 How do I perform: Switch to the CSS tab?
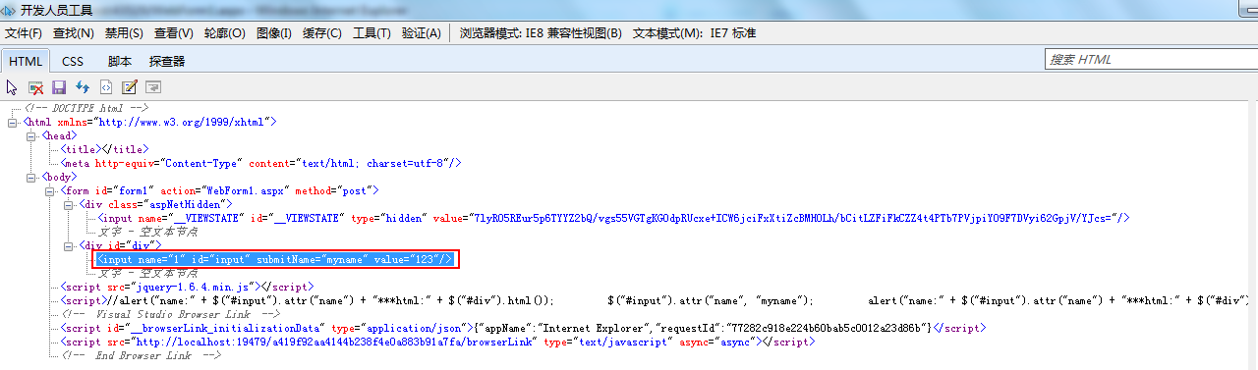tap(73, 61)
